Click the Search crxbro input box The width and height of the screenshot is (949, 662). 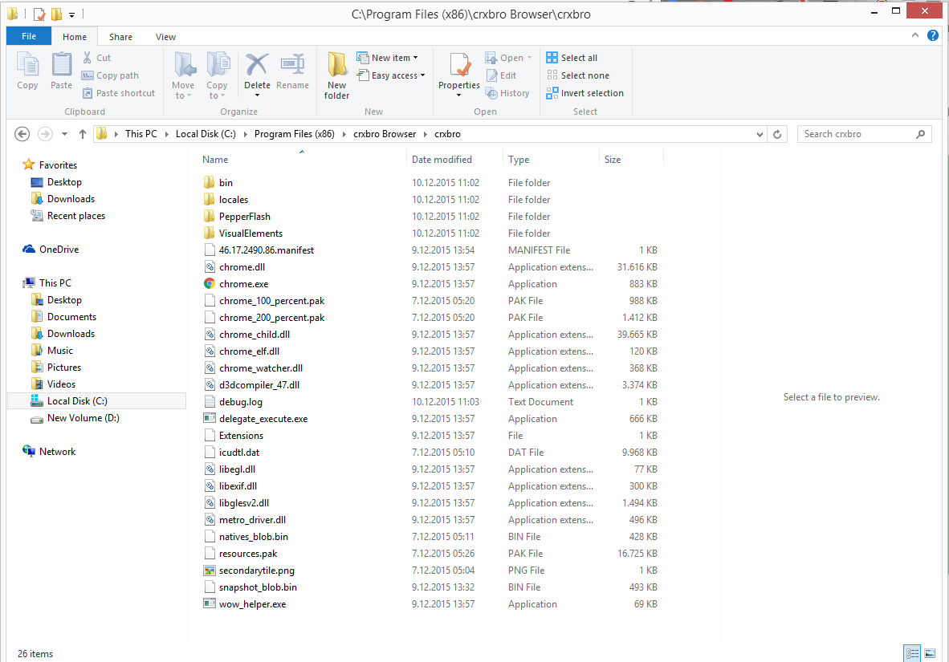point(856,134)
